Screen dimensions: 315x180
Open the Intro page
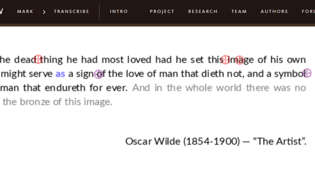(119, 11)
